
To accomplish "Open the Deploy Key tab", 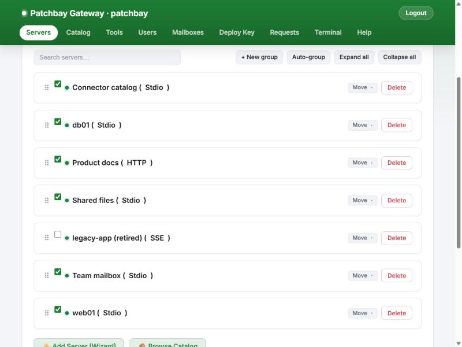I will 237,32.
